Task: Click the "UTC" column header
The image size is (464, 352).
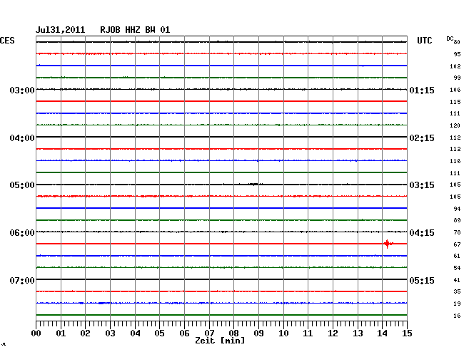Action: (424, 41)
